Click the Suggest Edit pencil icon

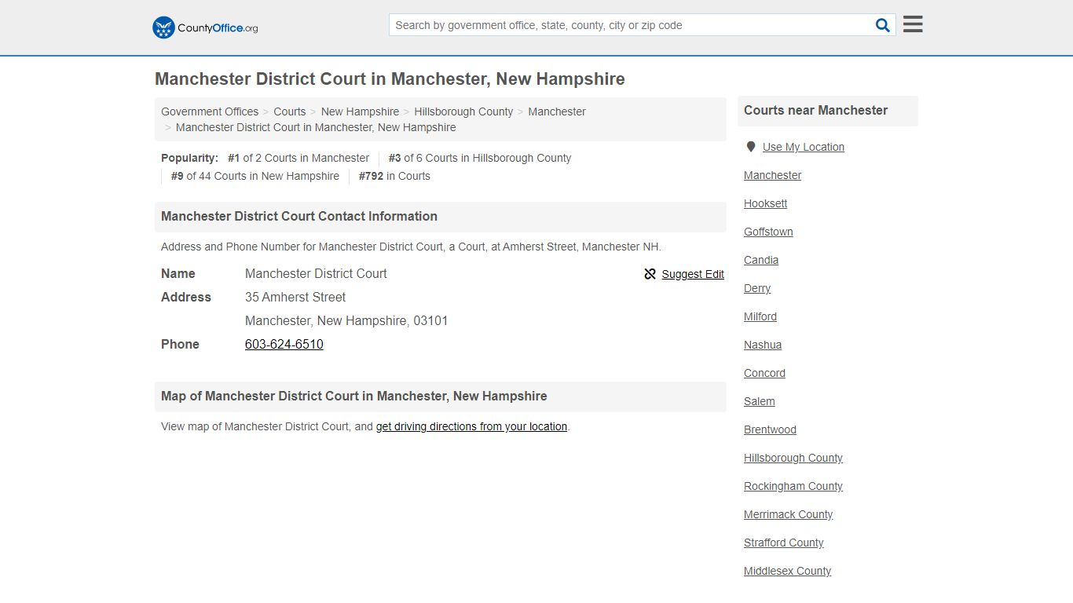650,274
